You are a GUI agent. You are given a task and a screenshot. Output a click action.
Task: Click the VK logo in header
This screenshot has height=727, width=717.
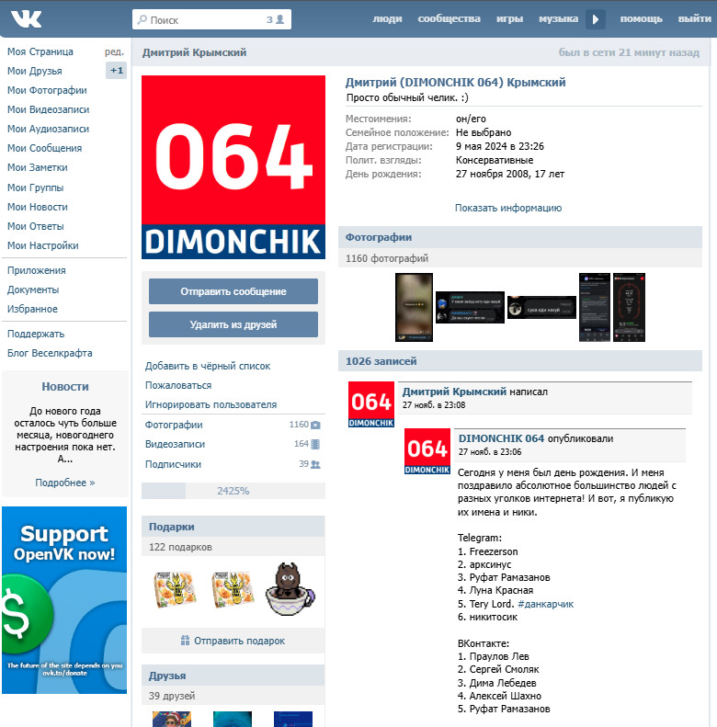coord(27,19)
